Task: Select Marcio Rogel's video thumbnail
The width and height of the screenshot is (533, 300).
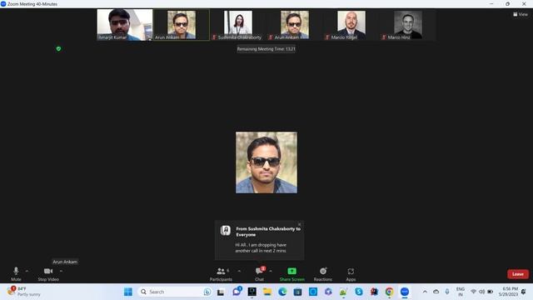Action: [x=351, y=25]
